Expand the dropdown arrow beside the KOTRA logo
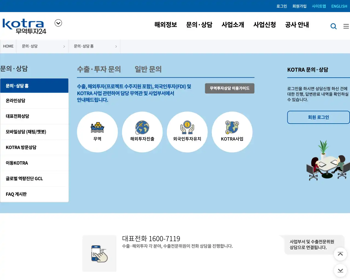This screenshot has height=280, width=350. tap(58, 23)
